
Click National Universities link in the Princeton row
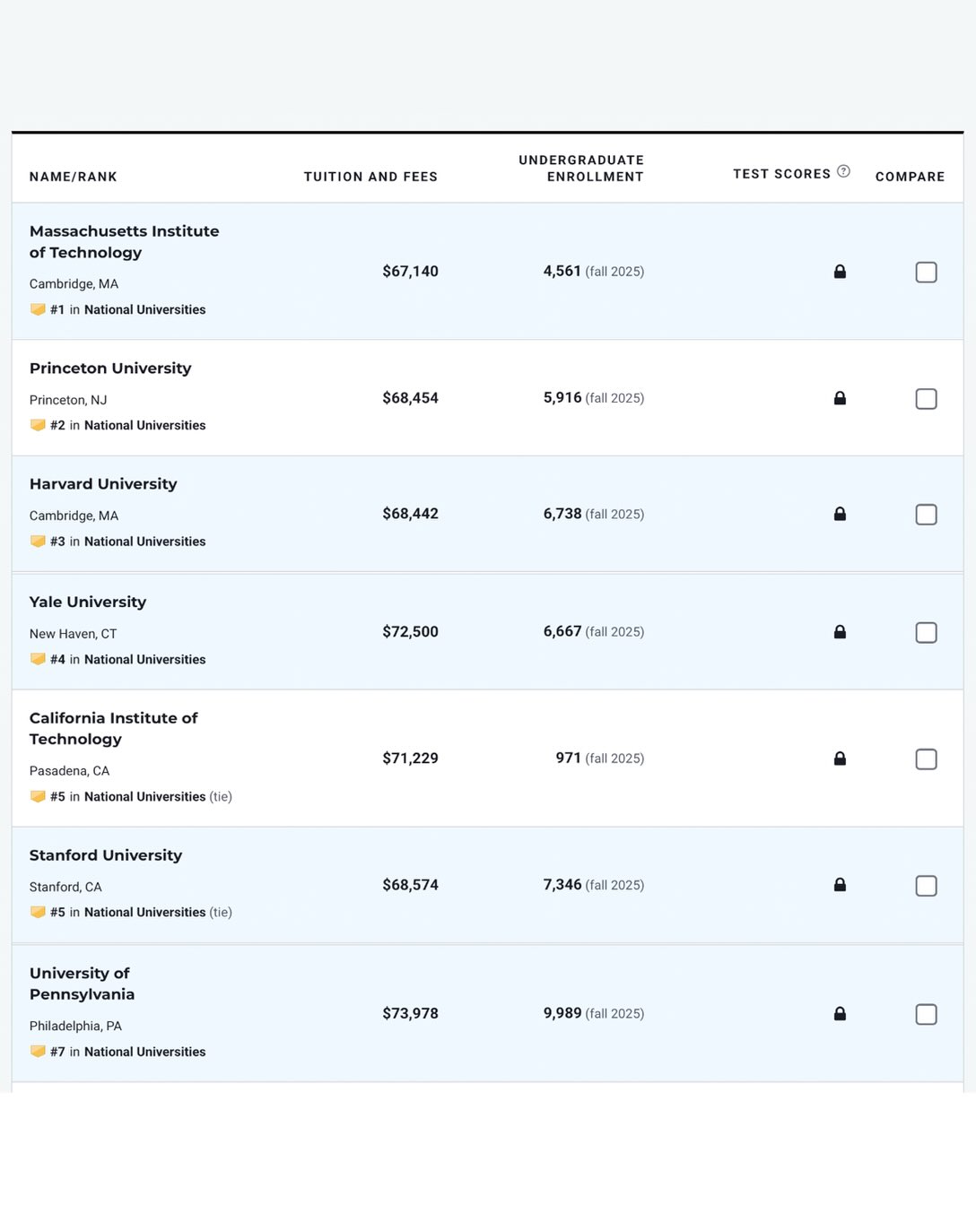tap(144, 425)
